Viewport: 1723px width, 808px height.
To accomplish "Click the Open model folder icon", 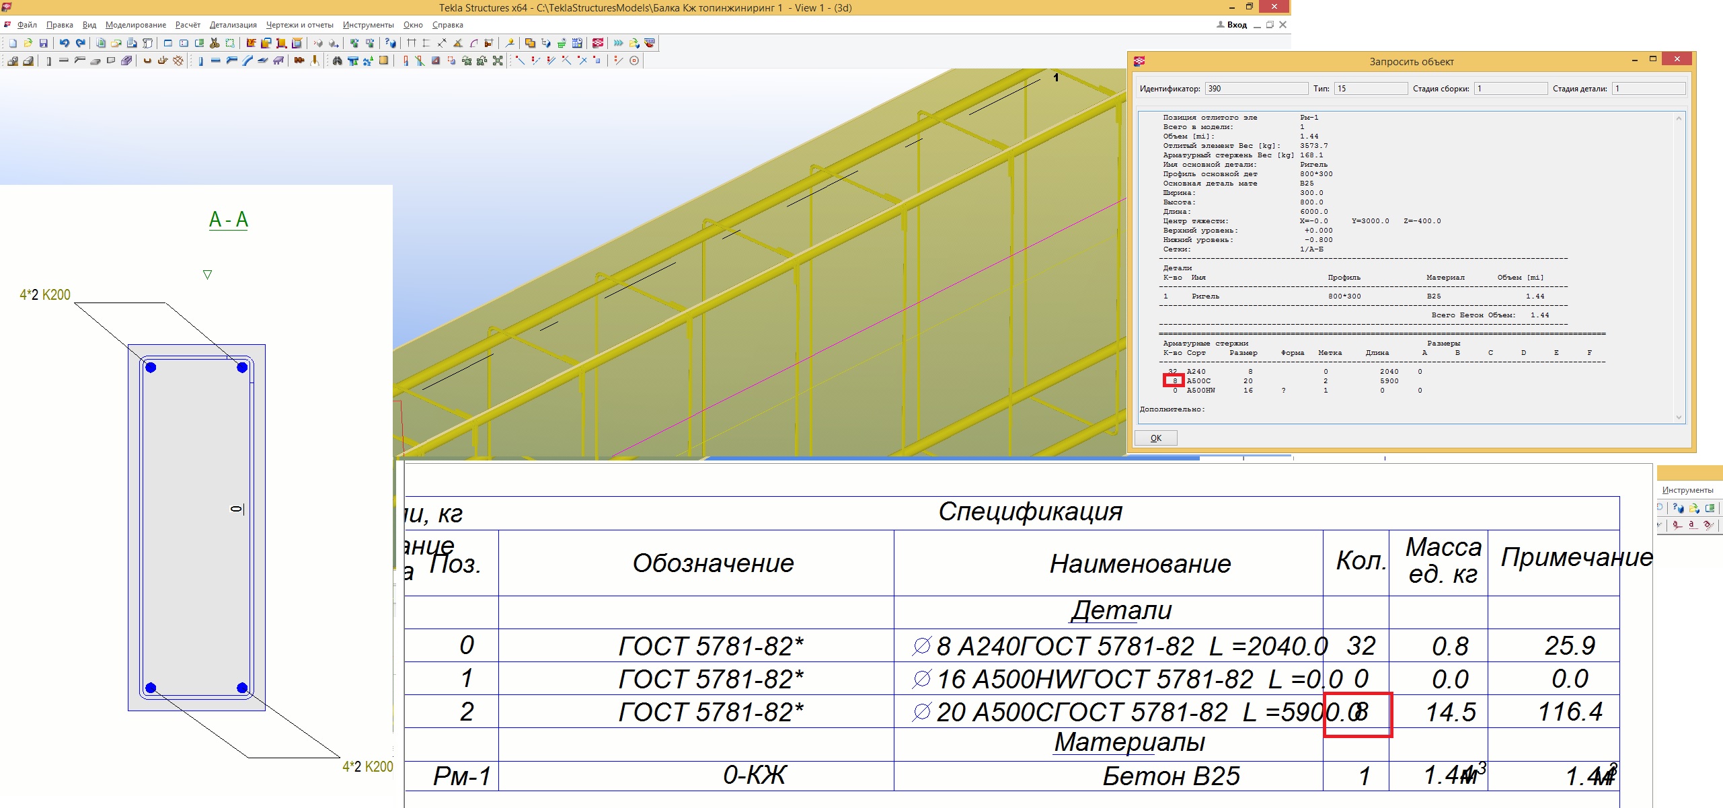I will tap(28, 43).
